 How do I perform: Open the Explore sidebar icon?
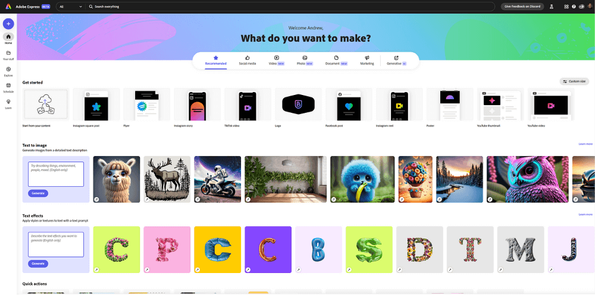coord(8,72)
